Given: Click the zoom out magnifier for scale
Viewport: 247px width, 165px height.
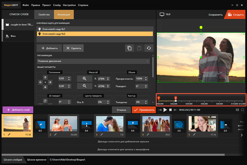Looking at the screenshot, I should [85, 86].
